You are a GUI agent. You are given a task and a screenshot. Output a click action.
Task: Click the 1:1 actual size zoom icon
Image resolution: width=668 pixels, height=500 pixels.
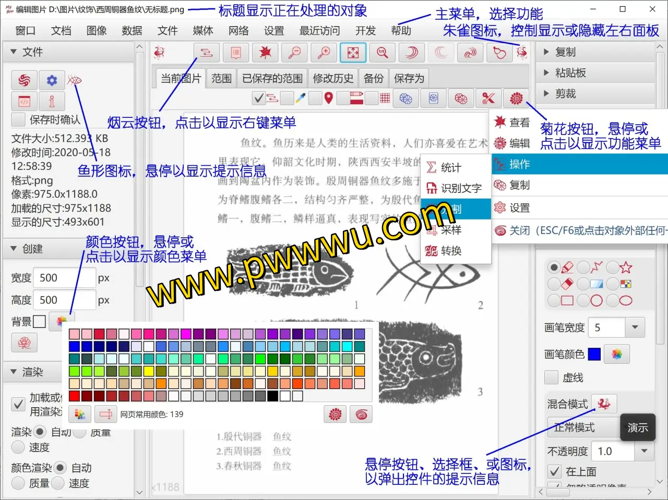click(x=383, y=53)
